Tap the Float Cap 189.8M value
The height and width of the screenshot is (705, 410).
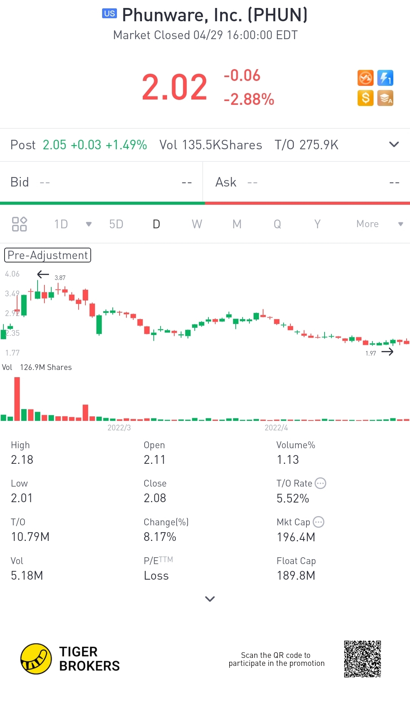[x=296, y=575]
